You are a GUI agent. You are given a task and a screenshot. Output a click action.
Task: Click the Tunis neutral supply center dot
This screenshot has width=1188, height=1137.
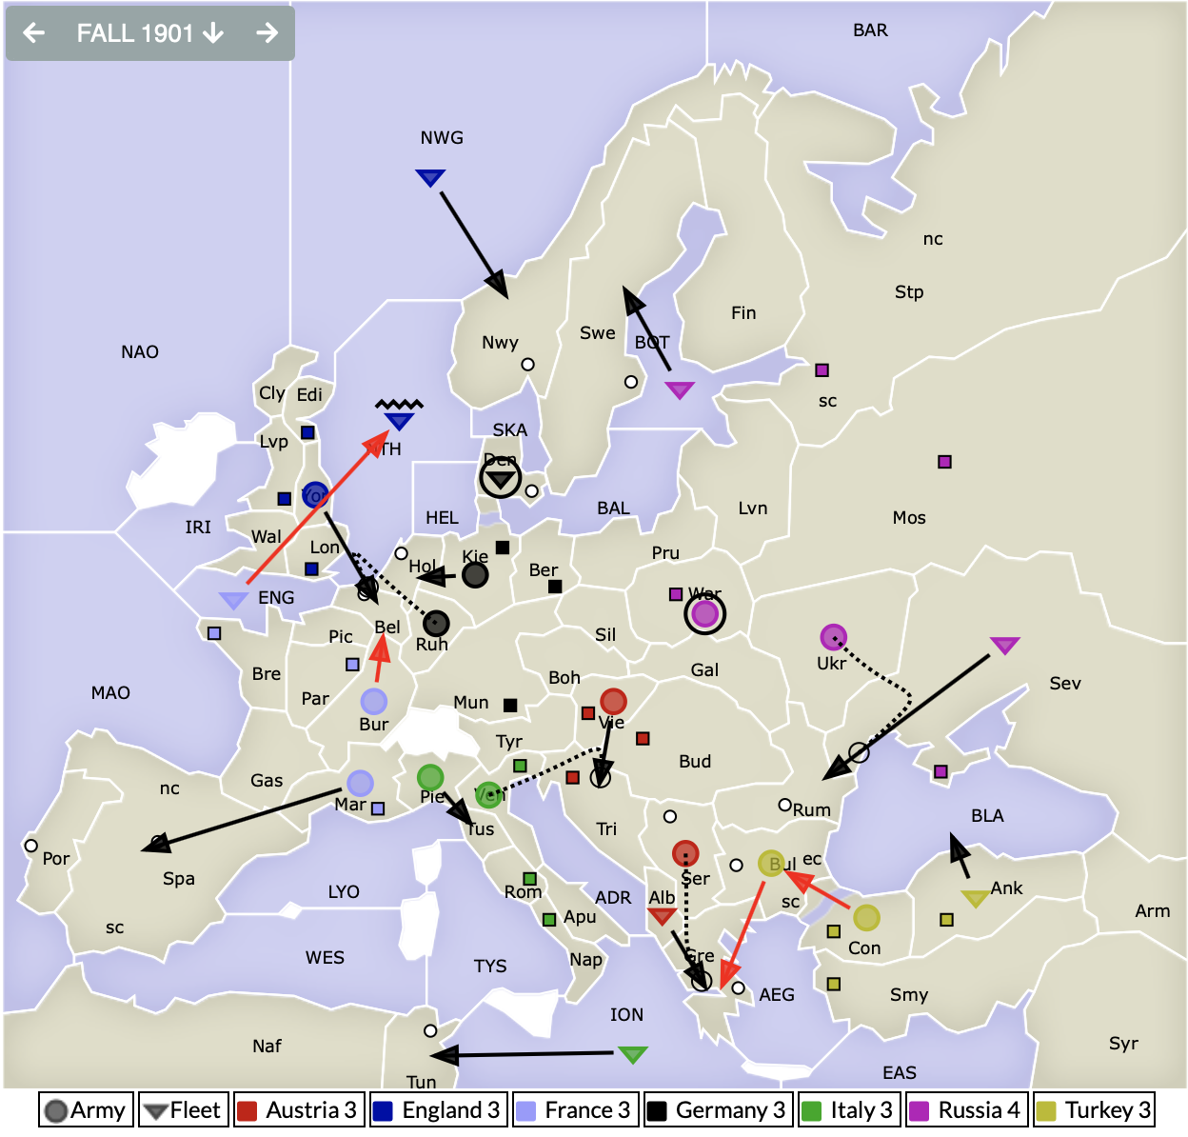(430, 1031)
